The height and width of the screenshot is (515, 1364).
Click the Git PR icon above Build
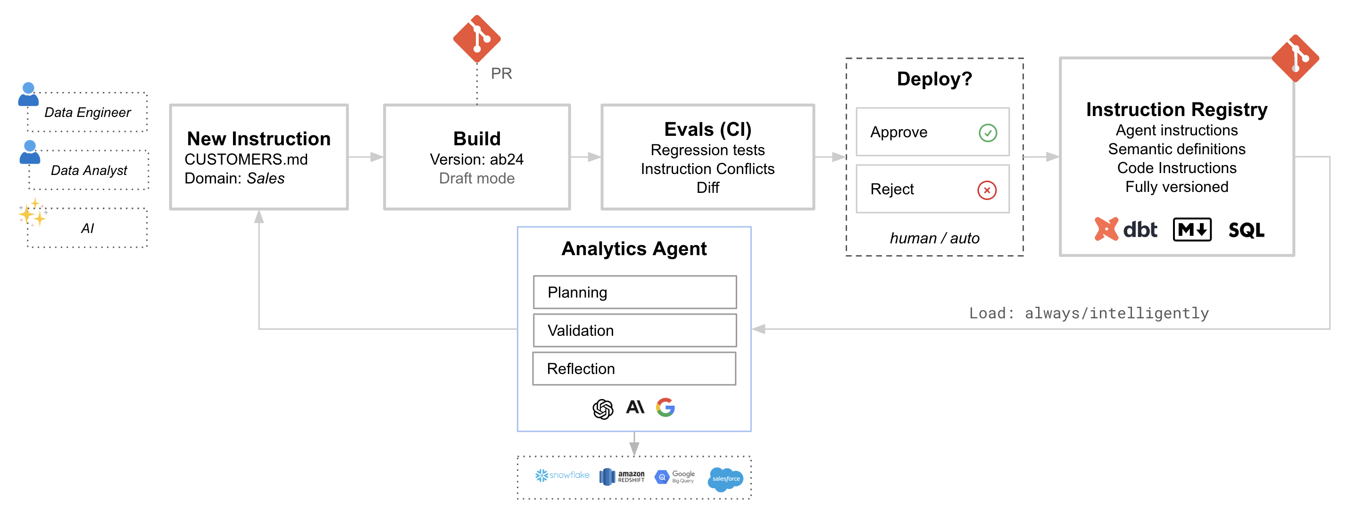pyautogui.click(x=477, y=39)
